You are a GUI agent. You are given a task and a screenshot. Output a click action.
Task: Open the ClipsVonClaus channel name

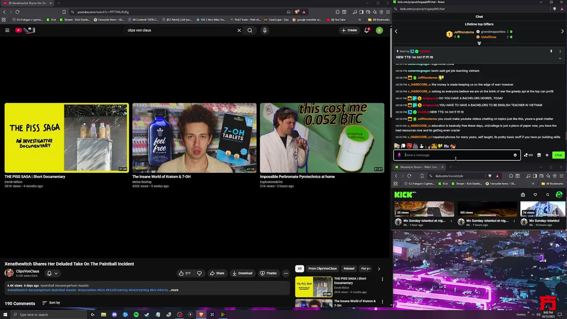pyautogui.click(x=27, y=271)
